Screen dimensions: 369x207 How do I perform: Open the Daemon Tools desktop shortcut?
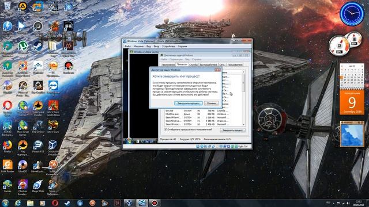7,29
